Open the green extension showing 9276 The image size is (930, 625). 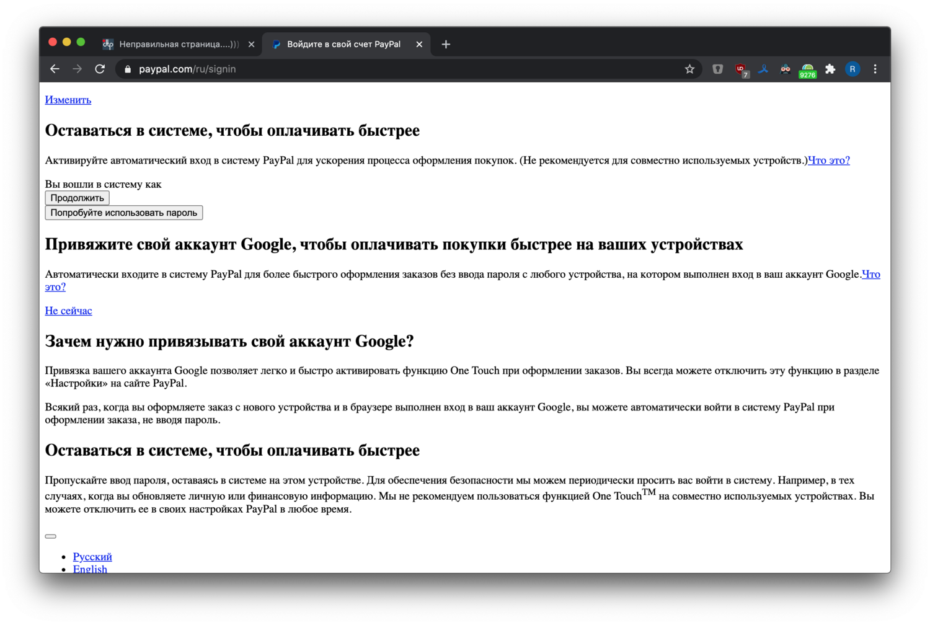click(x=807, y=71)
